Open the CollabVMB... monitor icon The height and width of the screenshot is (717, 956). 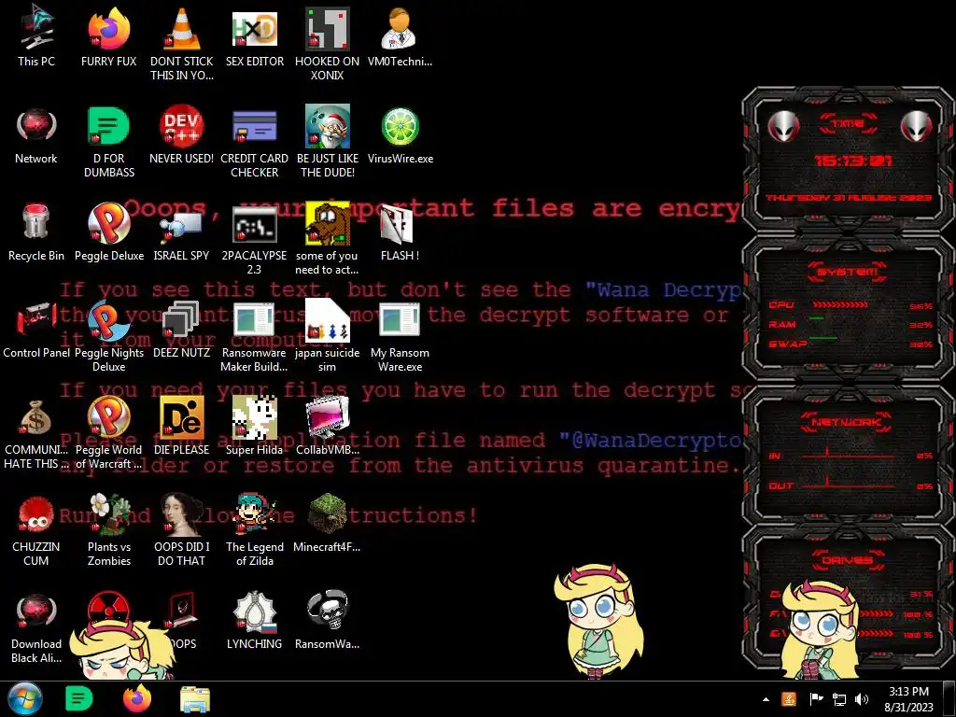(328, 426)
